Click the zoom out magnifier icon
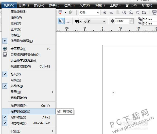The image size is (157, 134). [x=111, y=12]
